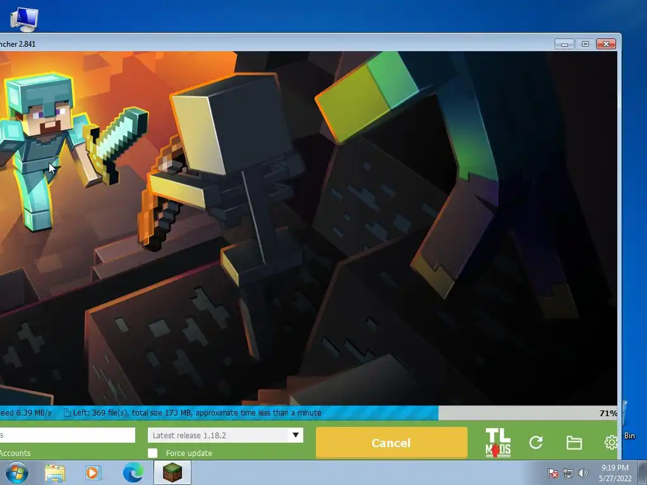Maximize the launcher window
The height and width of the screenshot is (485, 647).
point(585,44)
